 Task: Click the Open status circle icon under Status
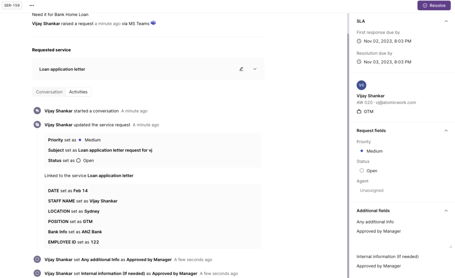(362, 170)
